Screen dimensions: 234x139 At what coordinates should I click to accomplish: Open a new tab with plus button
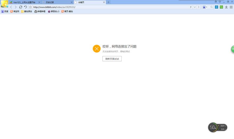108,2
